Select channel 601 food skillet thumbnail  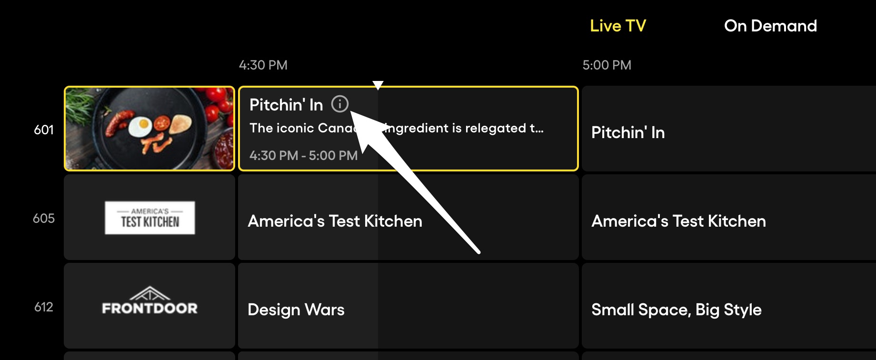(149, 129)
